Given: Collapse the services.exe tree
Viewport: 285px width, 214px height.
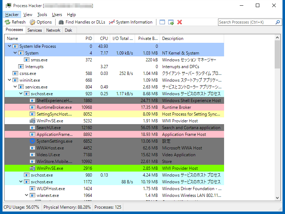Looking at the screenshot, I should coord(15,87).
